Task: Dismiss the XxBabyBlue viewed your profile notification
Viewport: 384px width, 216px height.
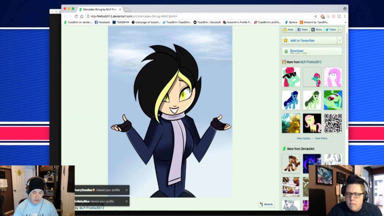Action: (x=126, y=201)
